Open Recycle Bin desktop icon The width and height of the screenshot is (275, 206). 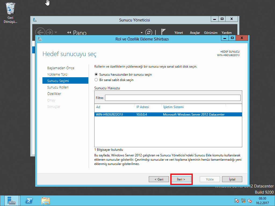[10, 9]
